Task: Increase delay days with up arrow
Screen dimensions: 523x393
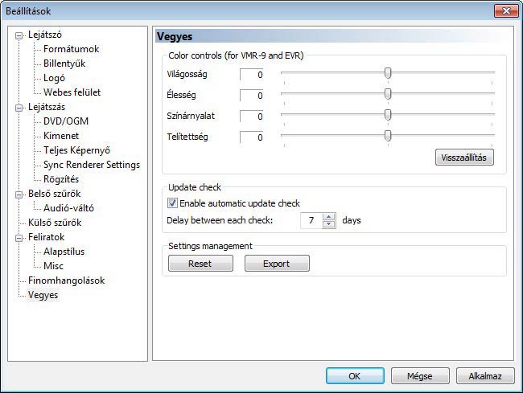Action: [328, 216]
